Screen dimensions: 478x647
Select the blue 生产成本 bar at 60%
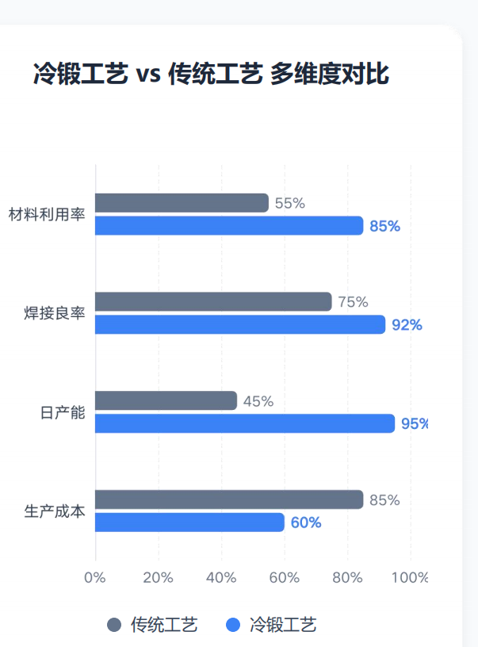[189, 523]
